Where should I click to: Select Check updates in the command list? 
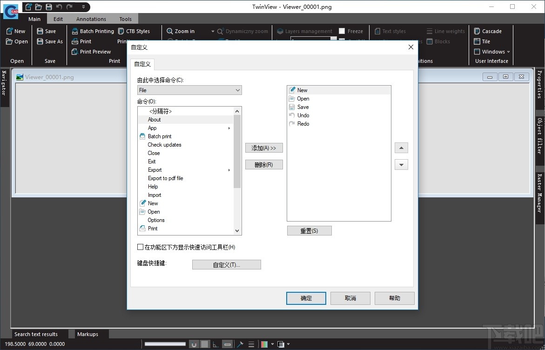[x=164, y=145]
